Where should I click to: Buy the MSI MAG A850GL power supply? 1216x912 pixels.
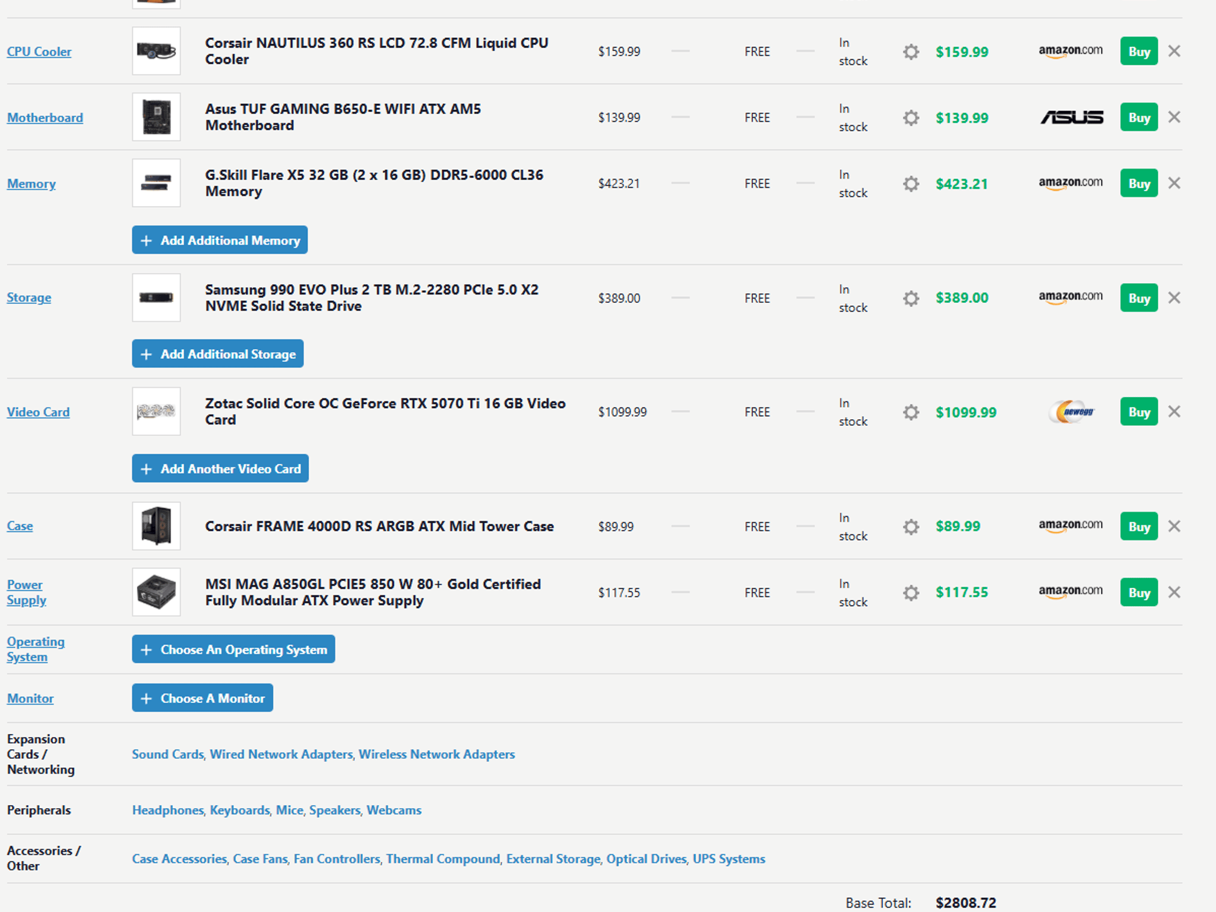coord(1139,593)
